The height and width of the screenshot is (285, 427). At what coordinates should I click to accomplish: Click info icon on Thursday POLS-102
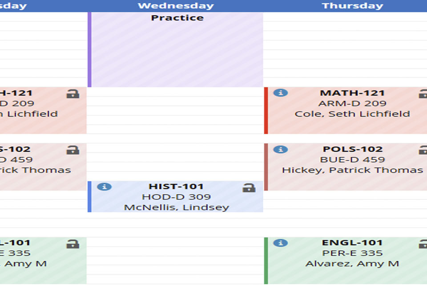coord(281,150)
